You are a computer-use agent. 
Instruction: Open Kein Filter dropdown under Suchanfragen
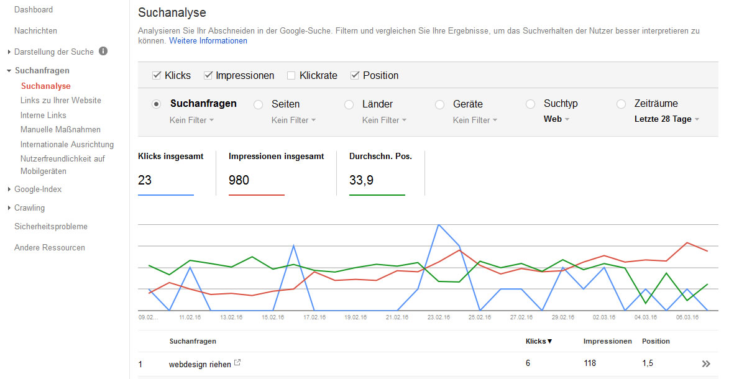191,120
